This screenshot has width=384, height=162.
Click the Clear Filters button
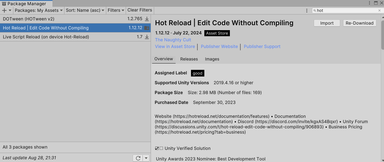coord(140,10)
